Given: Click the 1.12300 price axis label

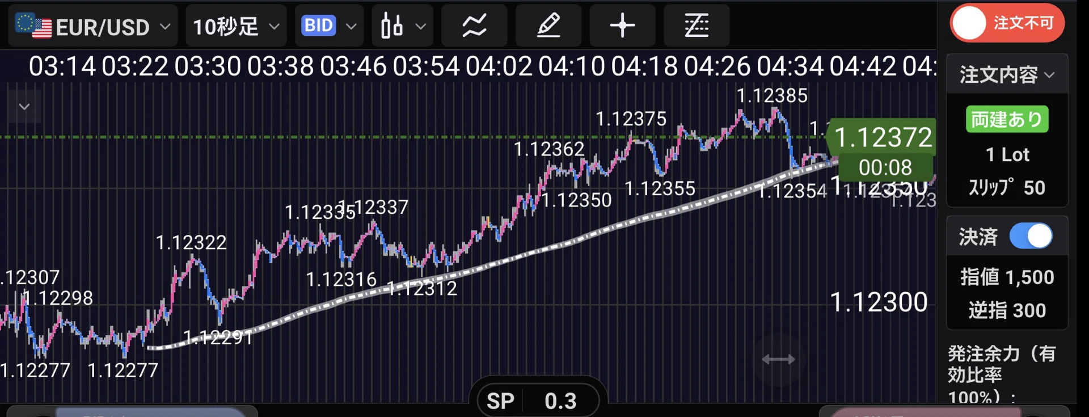Looking at the screenshot, I should point(879,302).
